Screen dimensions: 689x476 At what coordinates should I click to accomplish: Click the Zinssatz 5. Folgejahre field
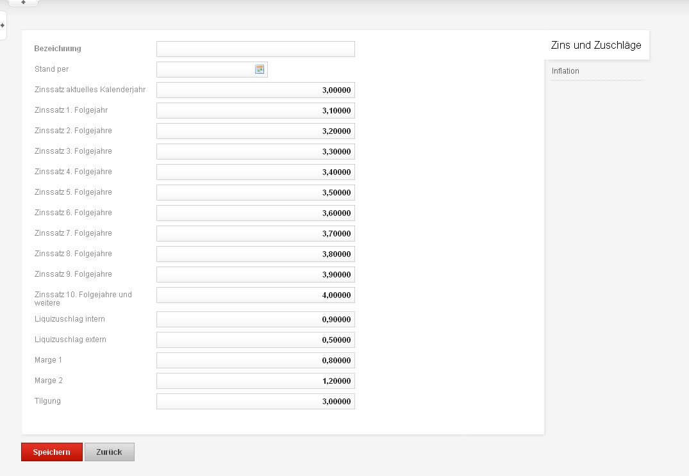pos(256,192)
